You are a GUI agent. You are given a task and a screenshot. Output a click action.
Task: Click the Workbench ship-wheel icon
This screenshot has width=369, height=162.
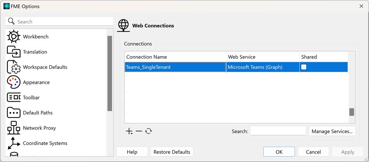click(x=14, y=36)
